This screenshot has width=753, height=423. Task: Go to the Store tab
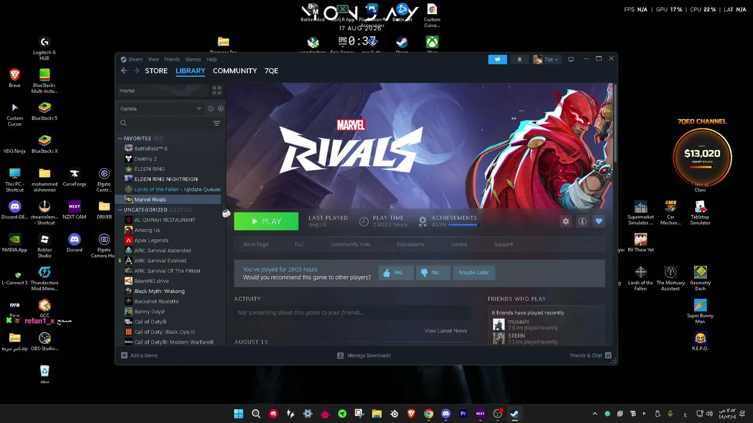point(156,70)
